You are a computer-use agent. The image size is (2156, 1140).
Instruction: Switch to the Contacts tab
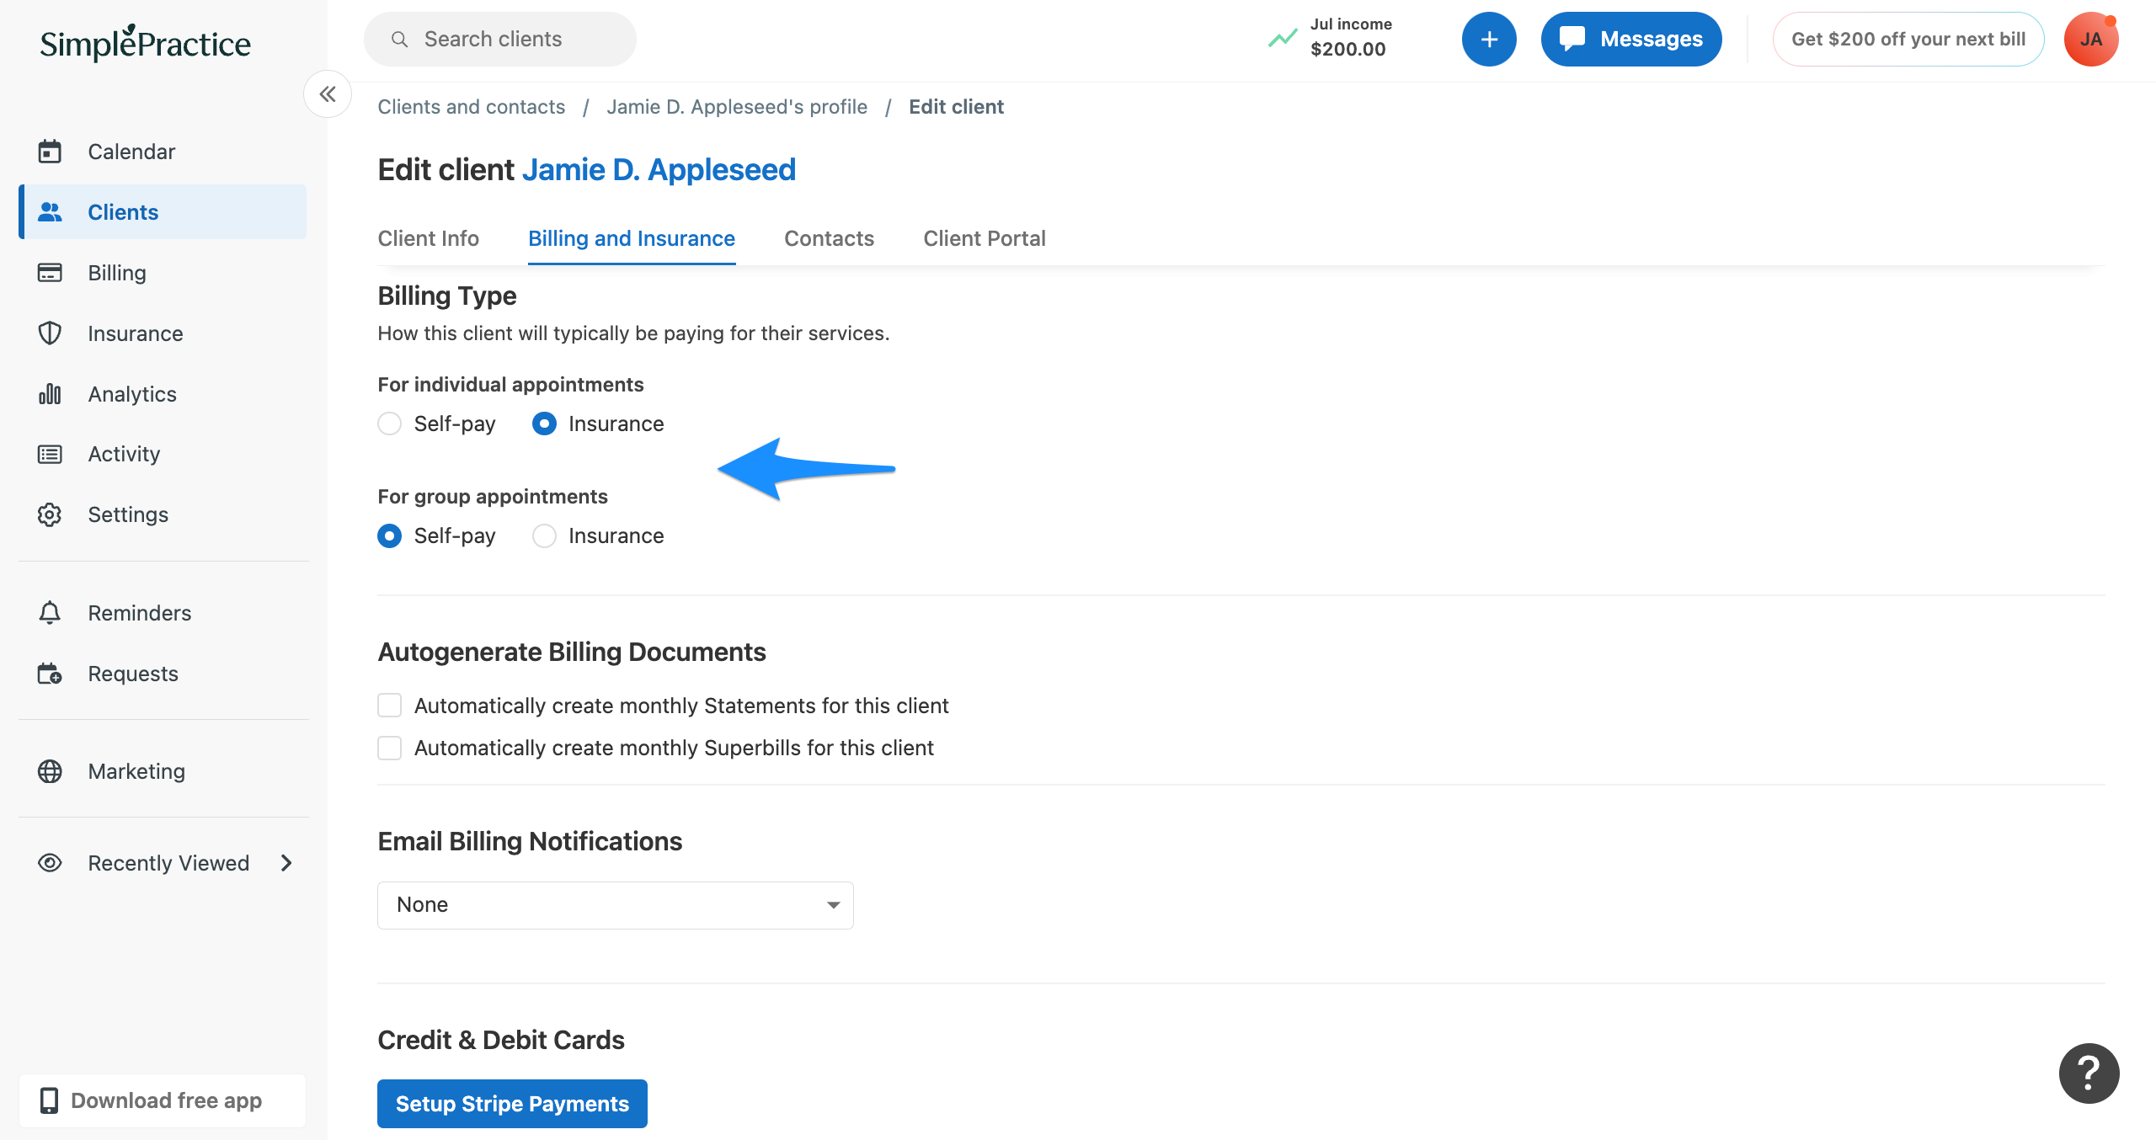coord(829,238)
